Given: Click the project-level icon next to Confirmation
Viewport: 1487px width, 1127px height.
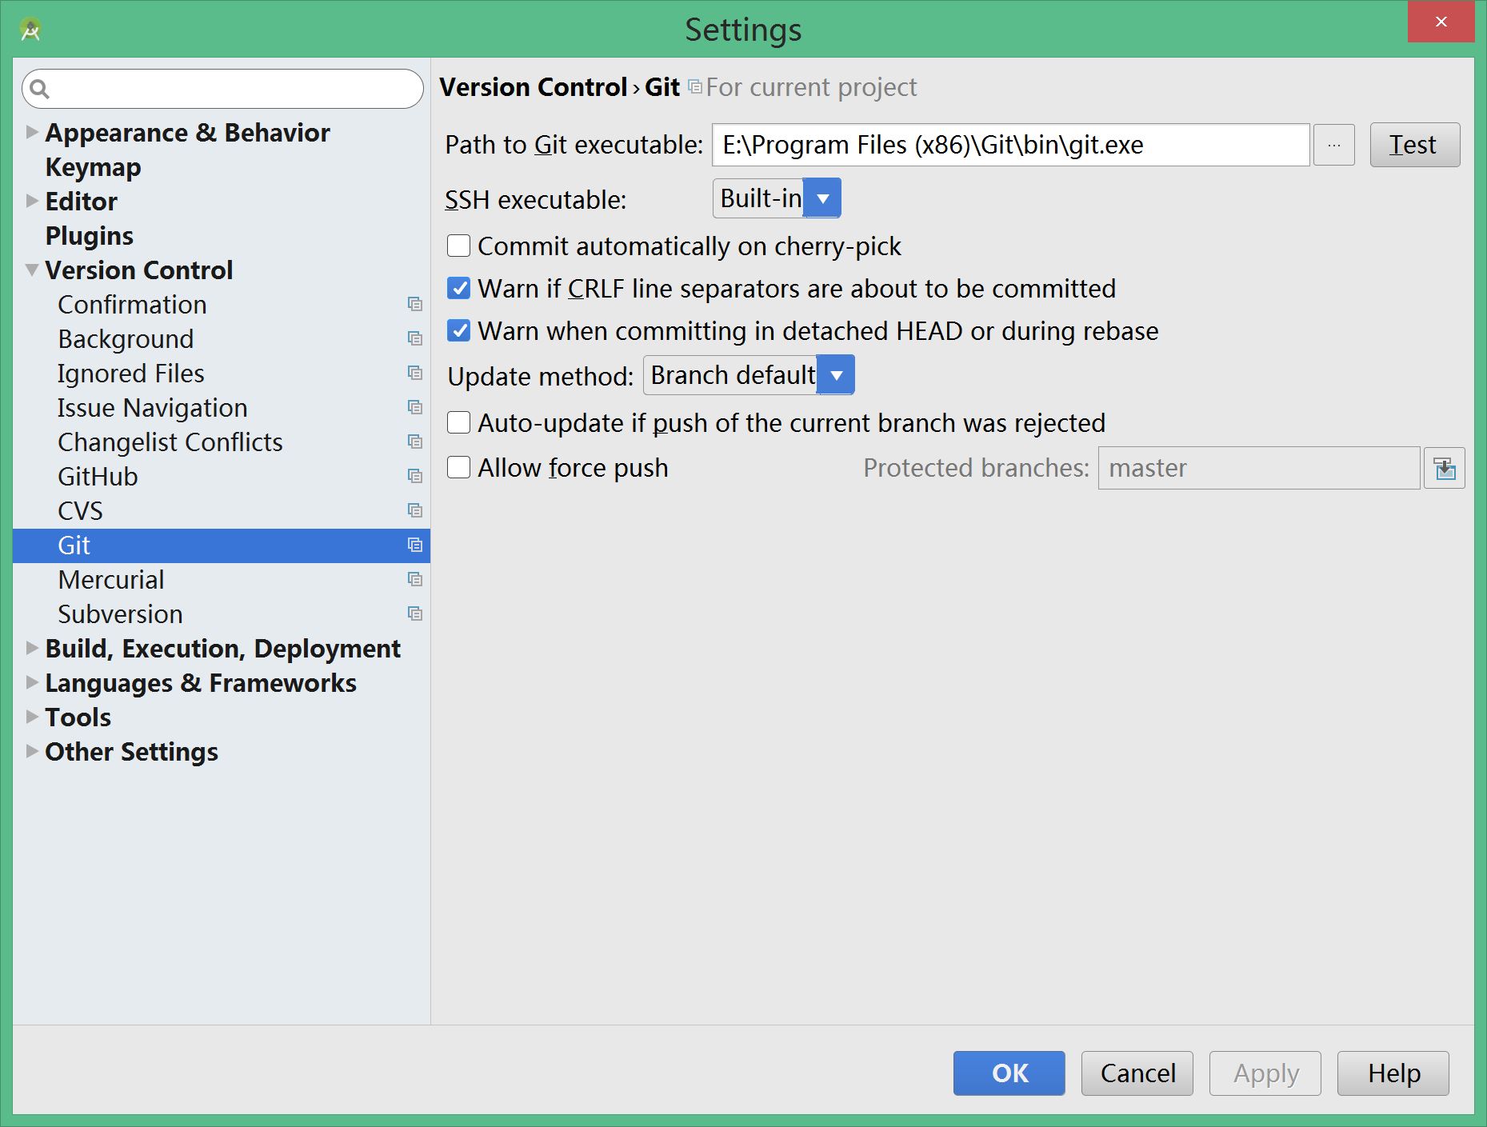Looking at the screenshot, I should pyautogui.click(x=414, y=304).
